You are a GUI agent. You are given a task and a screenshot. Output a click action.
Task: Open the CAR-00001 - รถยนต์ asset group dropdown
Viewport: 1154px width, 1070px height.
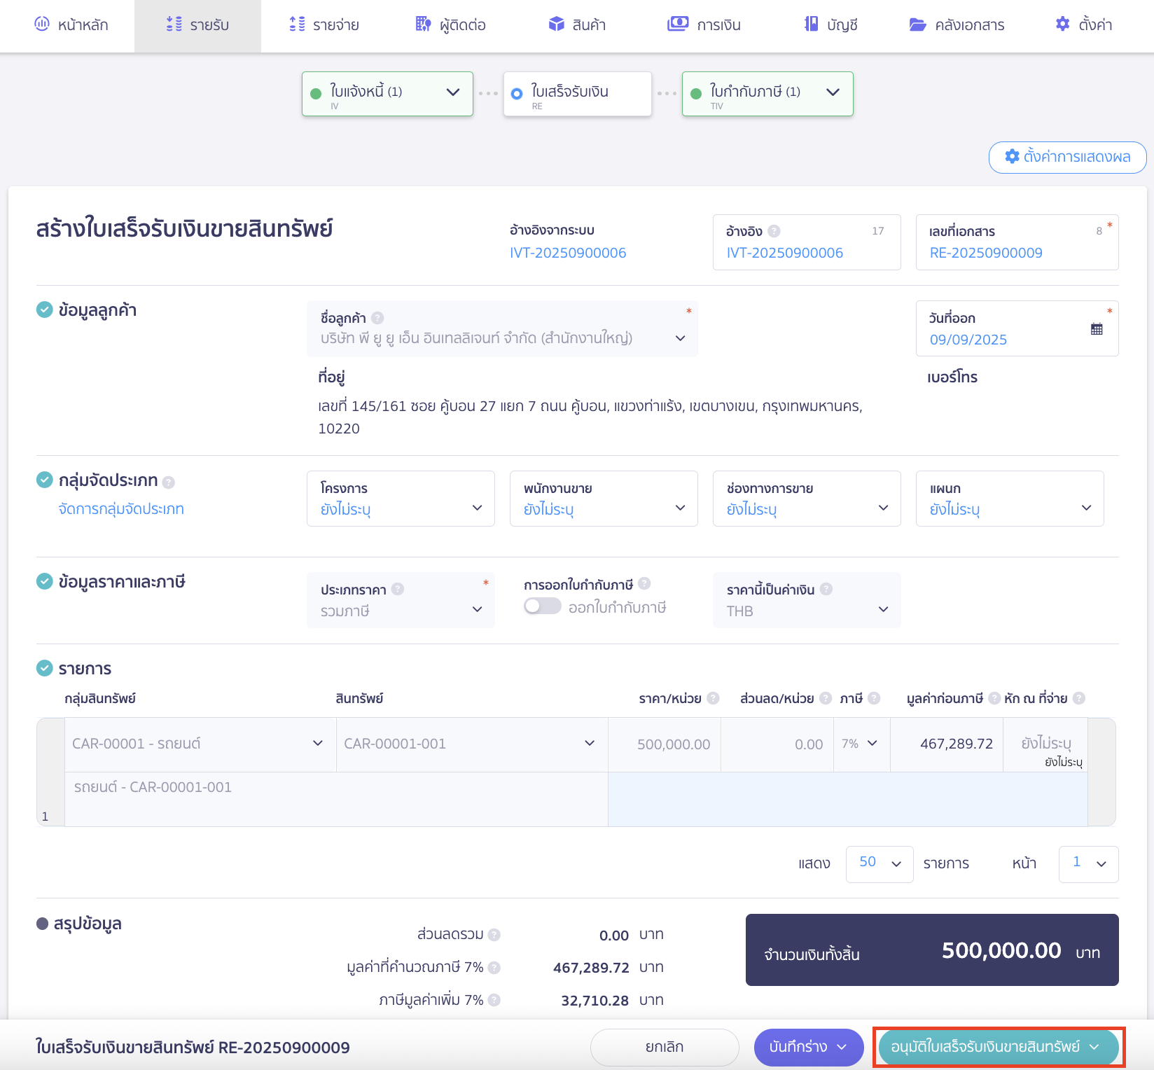pos(200,744)
